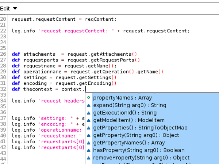Screen dimensions: 219x164
Task: Click method icon beside getProperties() entry
Action: [x=89, y=128]
